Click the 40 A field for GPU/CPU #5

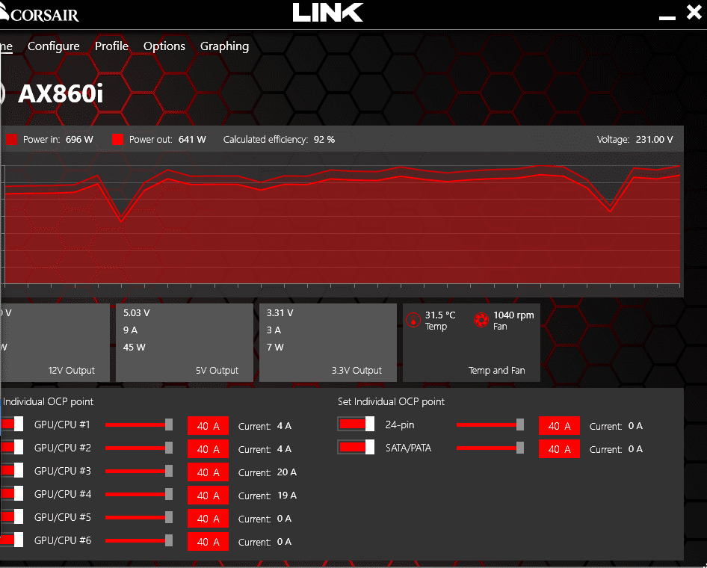click(208, 519)
